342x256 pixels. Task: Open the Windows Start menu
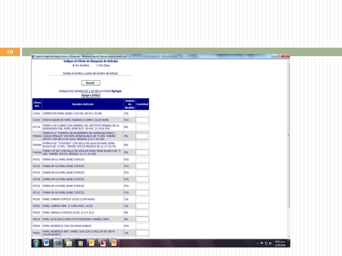[x=36, y=243]
